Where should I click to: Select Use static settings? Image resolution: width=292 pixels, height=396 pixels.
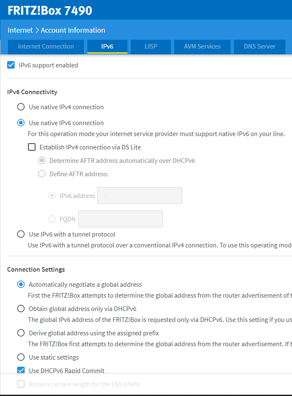21,357
